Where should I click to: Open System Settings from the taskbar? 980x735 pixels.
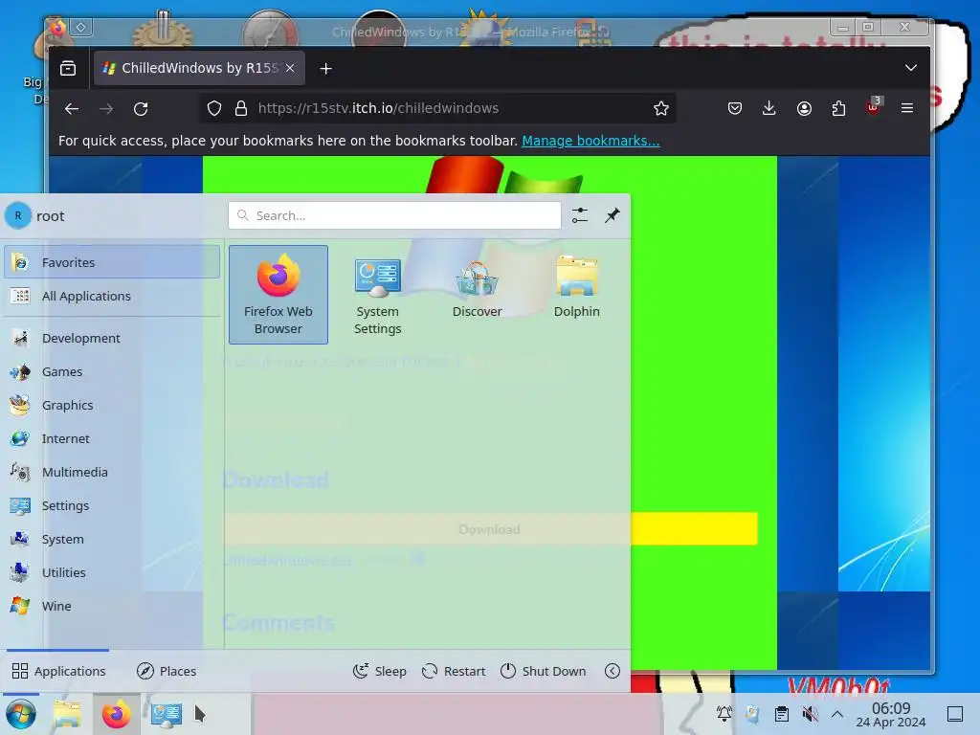point(167,714)
